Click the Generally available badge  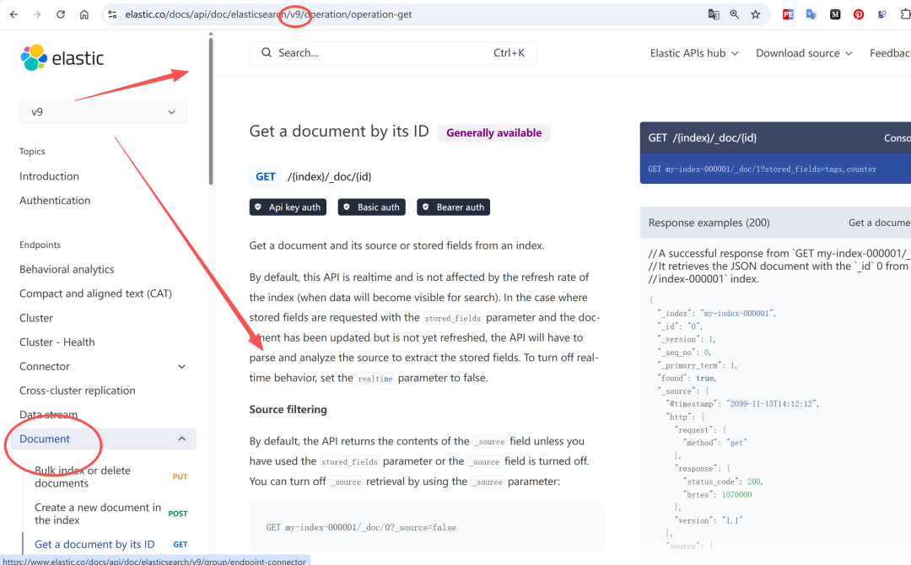coord(493,133)
